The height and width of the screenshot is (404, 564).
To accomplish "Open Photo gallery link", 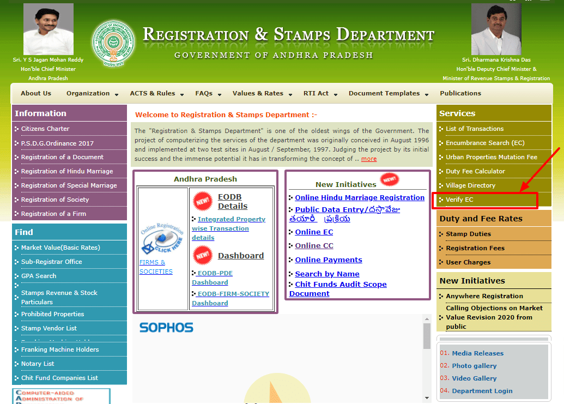I will tap(474, 366).
